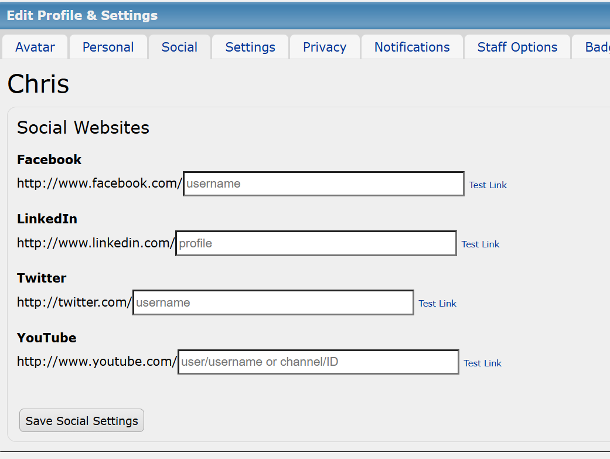This screenshot has height=459, width=610.
Task: Select the Edit Profile & Settings title bar
Action: tap(305, 16)
